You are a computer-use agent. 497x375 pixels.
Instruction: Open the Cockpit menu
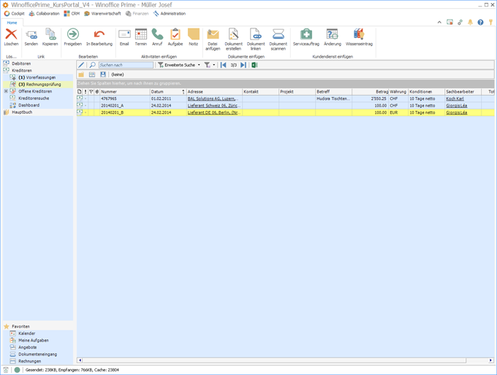(14, 14)
